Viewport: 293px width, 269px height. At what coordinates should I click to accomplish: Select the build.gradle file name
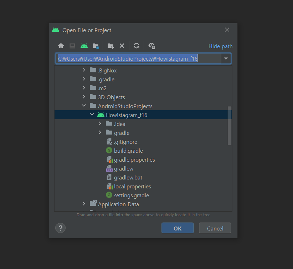pos(128,151)
